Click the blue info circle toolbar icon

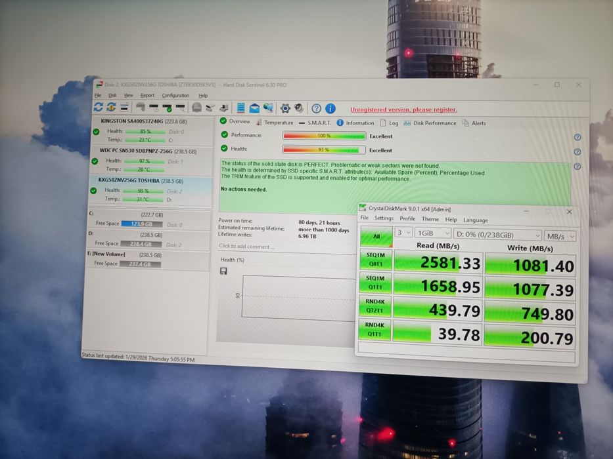[330, 108]
